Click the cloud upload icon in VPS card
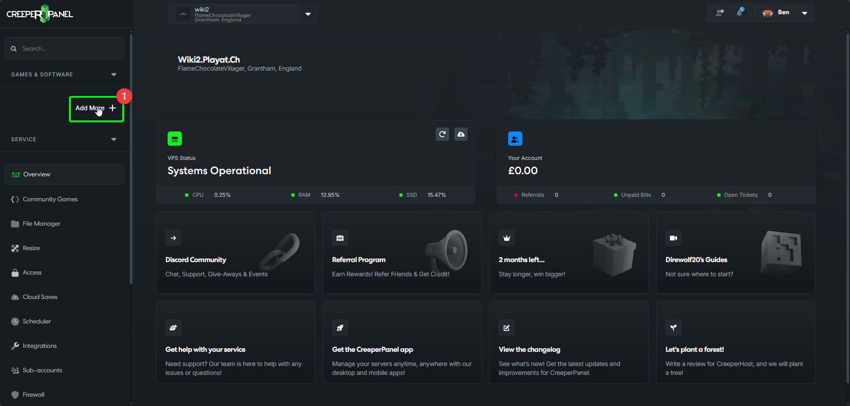This screenshot has height=406, width=850. click(x=461, y=134)
